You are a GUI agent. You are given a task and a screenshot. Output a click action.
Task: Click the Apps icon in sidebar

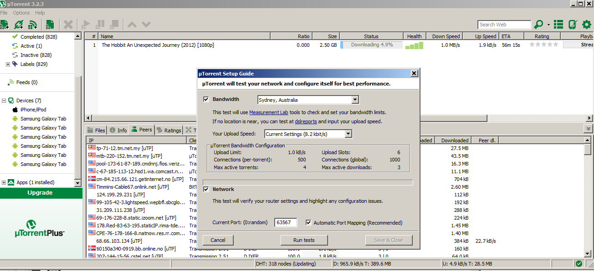[x=11, y=182]
